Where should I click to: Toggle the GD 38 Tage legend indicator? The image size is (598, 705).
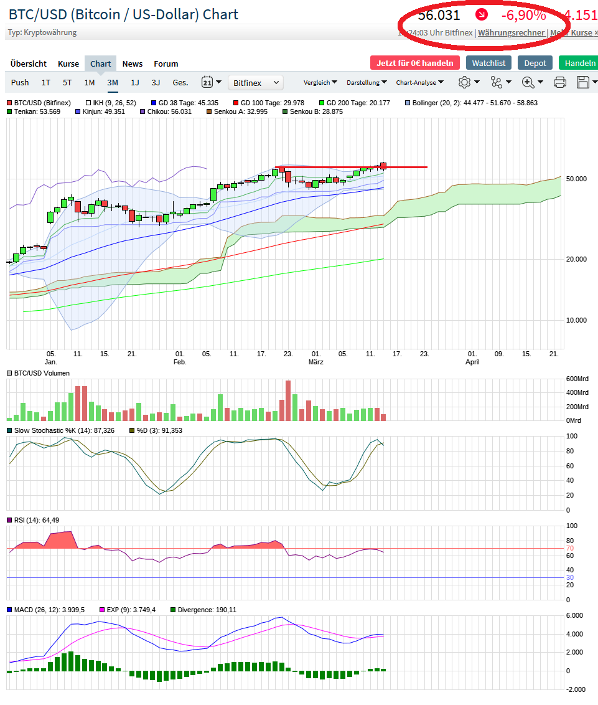pyautogui.click(x=154, y=103)
